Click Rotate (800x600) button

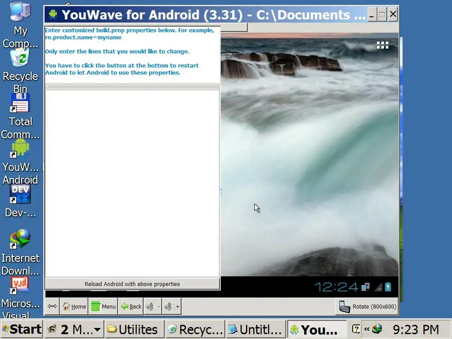[367, 306]
